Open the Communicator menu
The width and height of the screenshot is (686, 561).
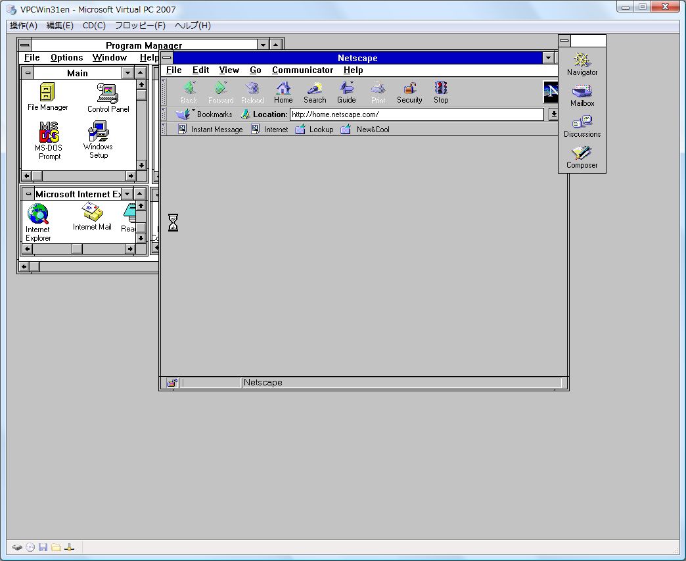[x=302, y=70]
